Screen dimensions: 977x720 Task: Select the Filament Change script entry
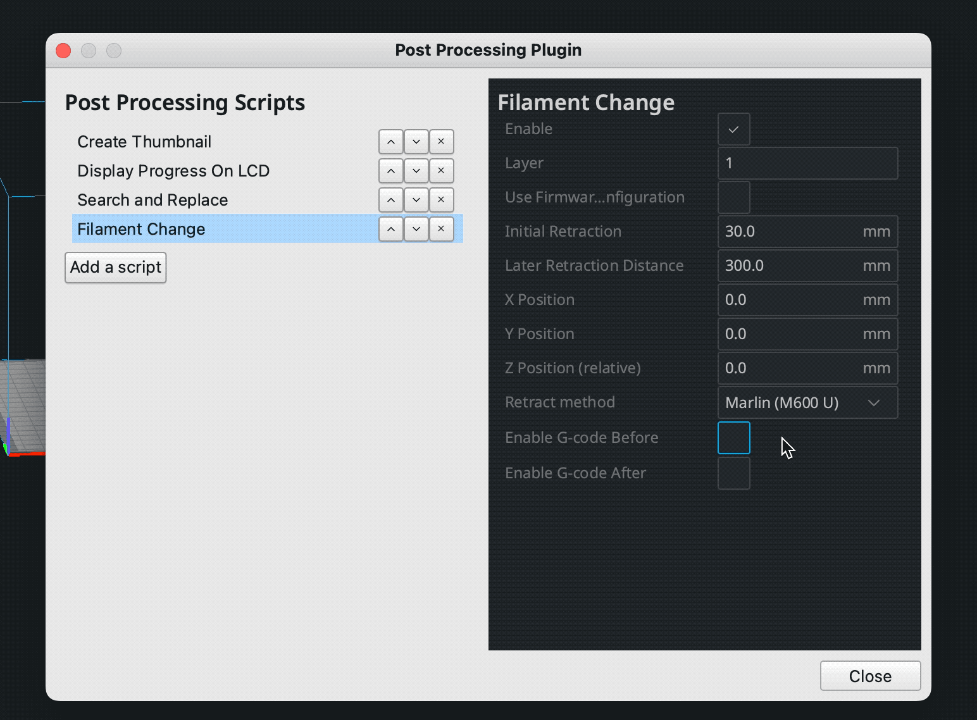(190, 229)
